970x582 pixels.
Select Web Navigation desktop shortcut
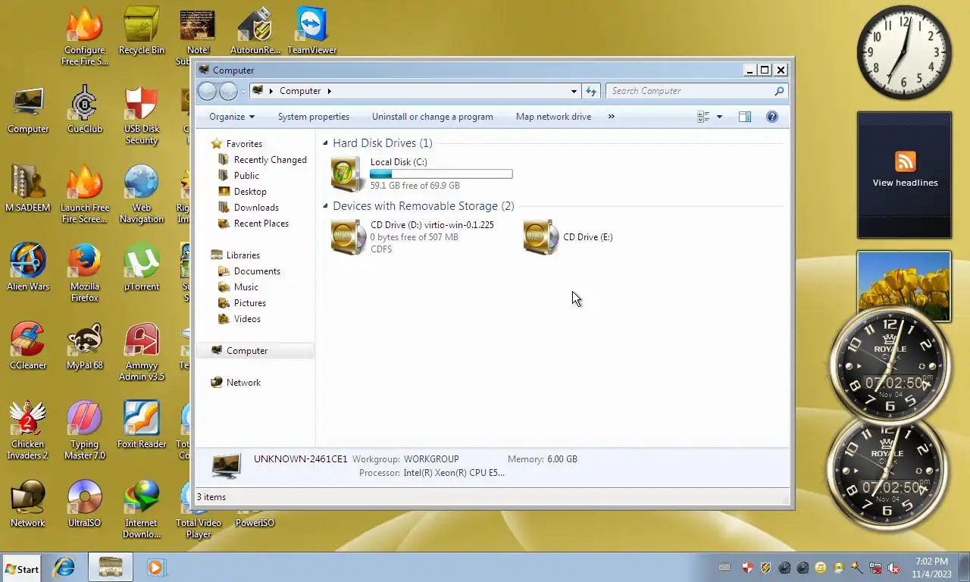[142, 194]
